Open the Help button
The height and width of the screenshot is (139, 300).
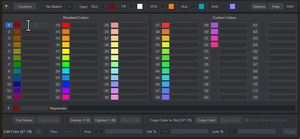click(x=276, y=6)
